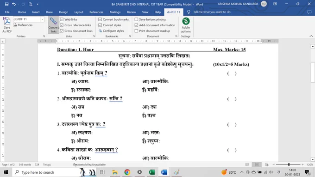Toggle Web links checkbox
This screenshot has height=177, width=315.
(62, 19)
